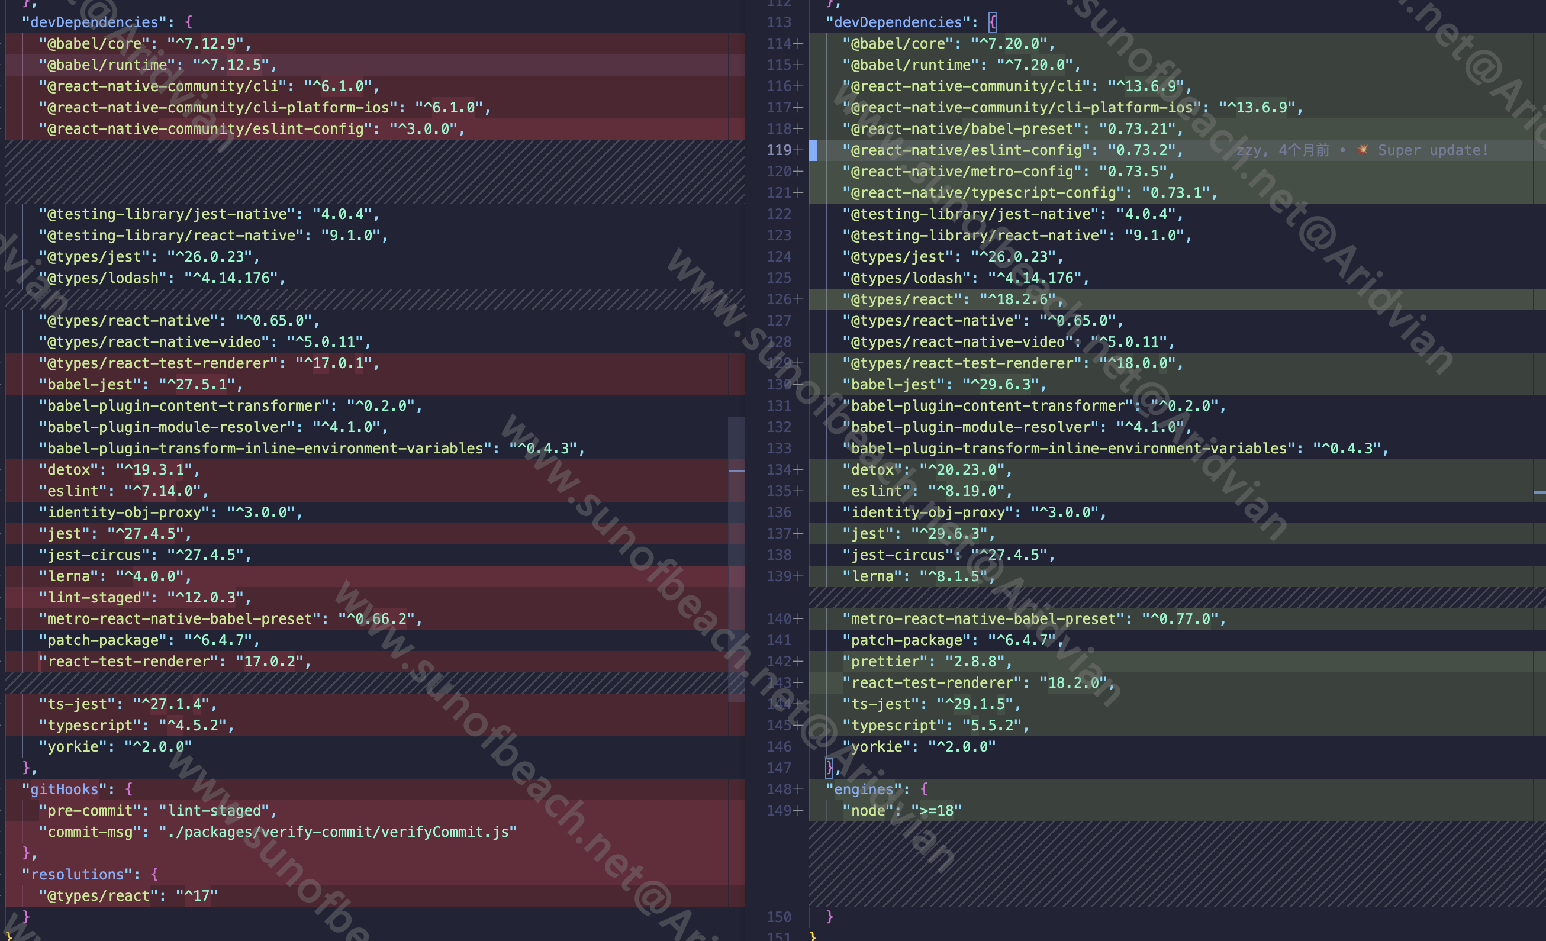Click the removed "gitHooks": { line

pyautogui.click(x=375, y=789)
